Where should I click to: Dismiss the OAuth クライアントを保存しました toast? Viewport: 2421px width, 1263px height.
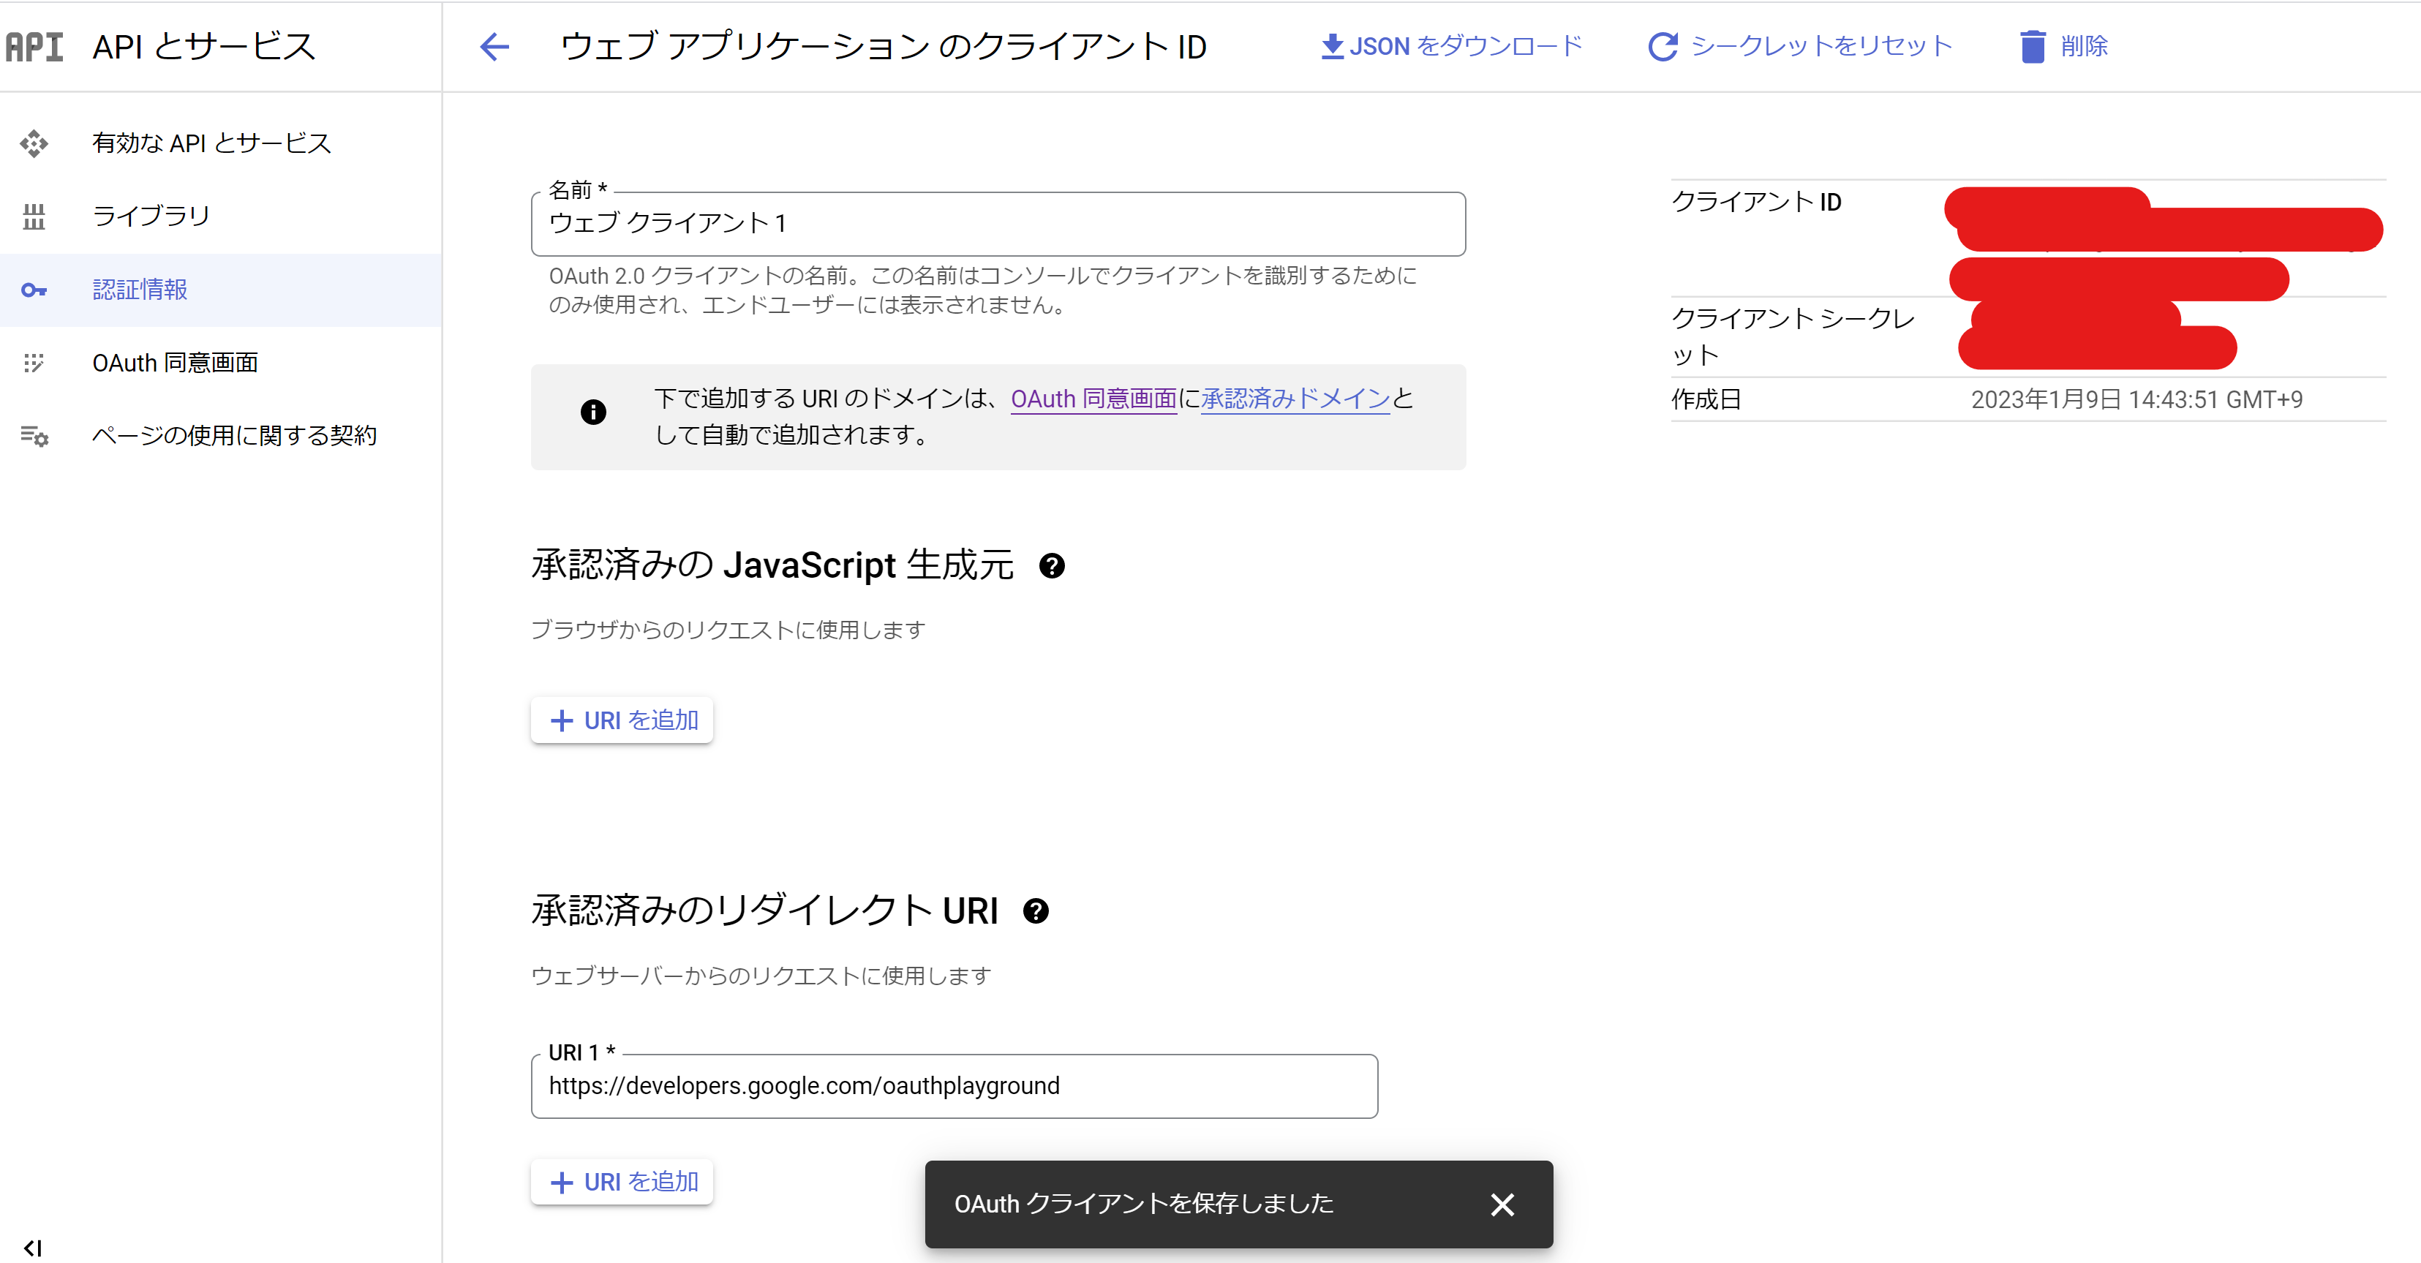(1502, 1204)
